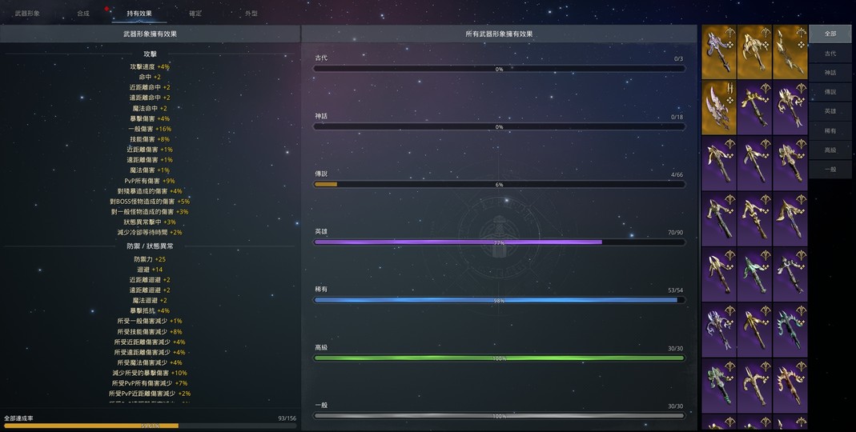The height and width of the screenshot is (432, 856).
Task: Open the 合成 tab
Action: coord(83,14)
